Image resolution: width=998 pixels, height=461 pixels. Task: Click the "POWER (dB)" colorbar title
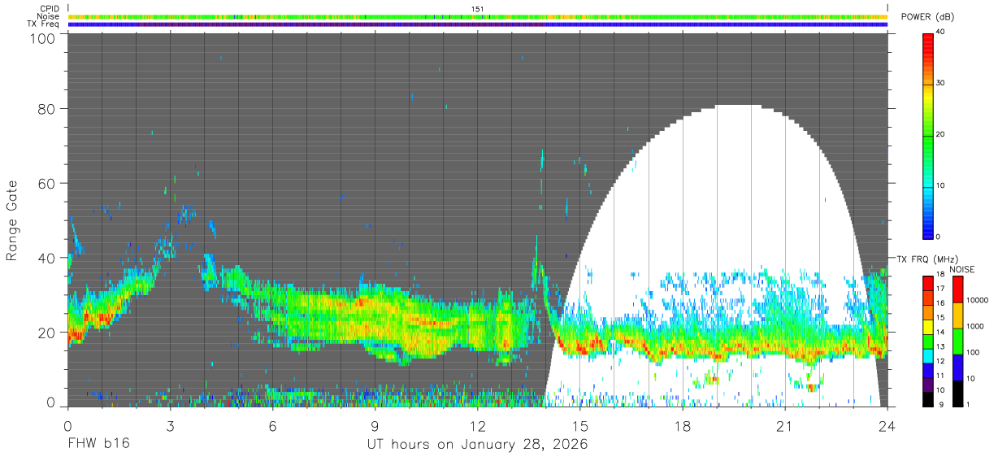pyautogui.click(x=928, y=17)
